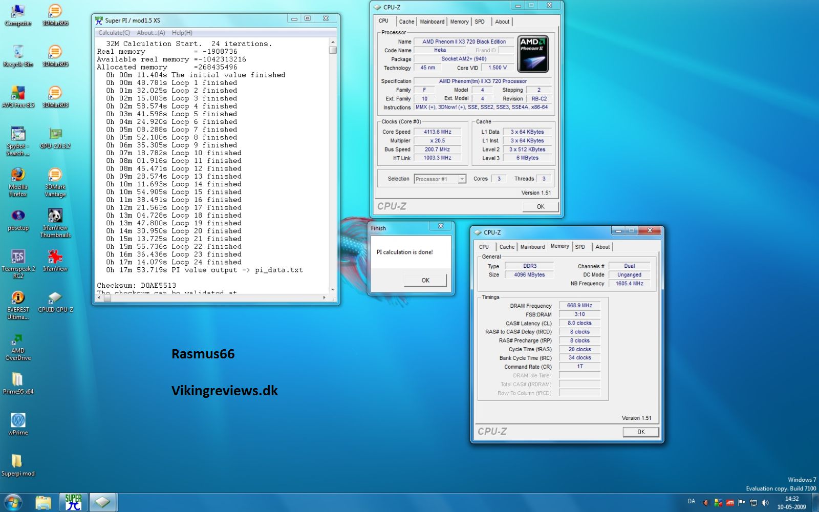
Task: Select About tab in bottom CPU-Z window
Action: tap(602, 247)
